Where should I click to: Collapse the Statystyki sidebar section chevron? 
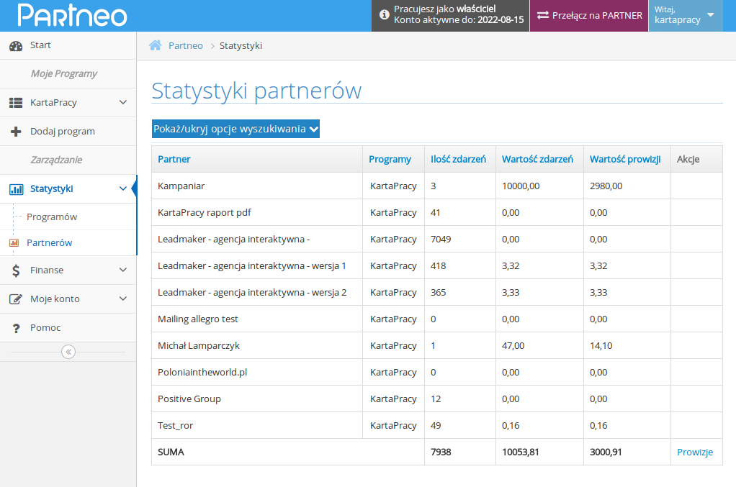point(123,188)
